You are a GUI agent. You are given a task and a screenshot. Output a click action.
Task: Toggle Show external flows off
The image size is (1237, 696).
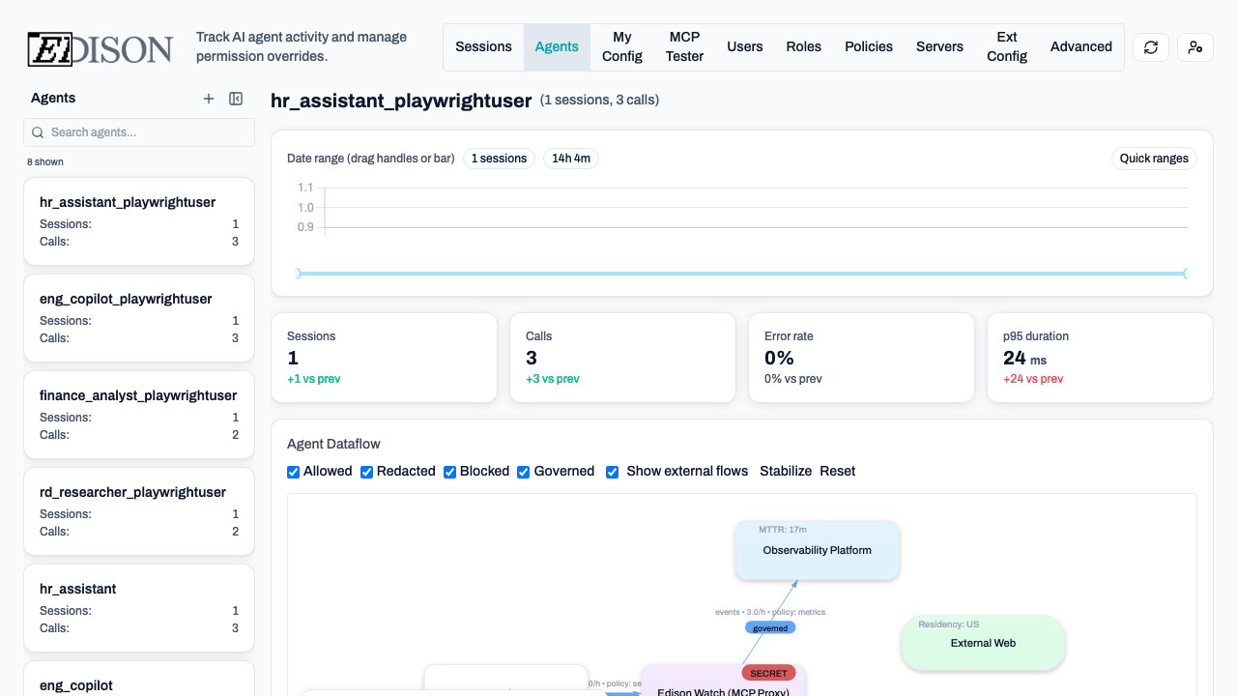tap(613, 472)
